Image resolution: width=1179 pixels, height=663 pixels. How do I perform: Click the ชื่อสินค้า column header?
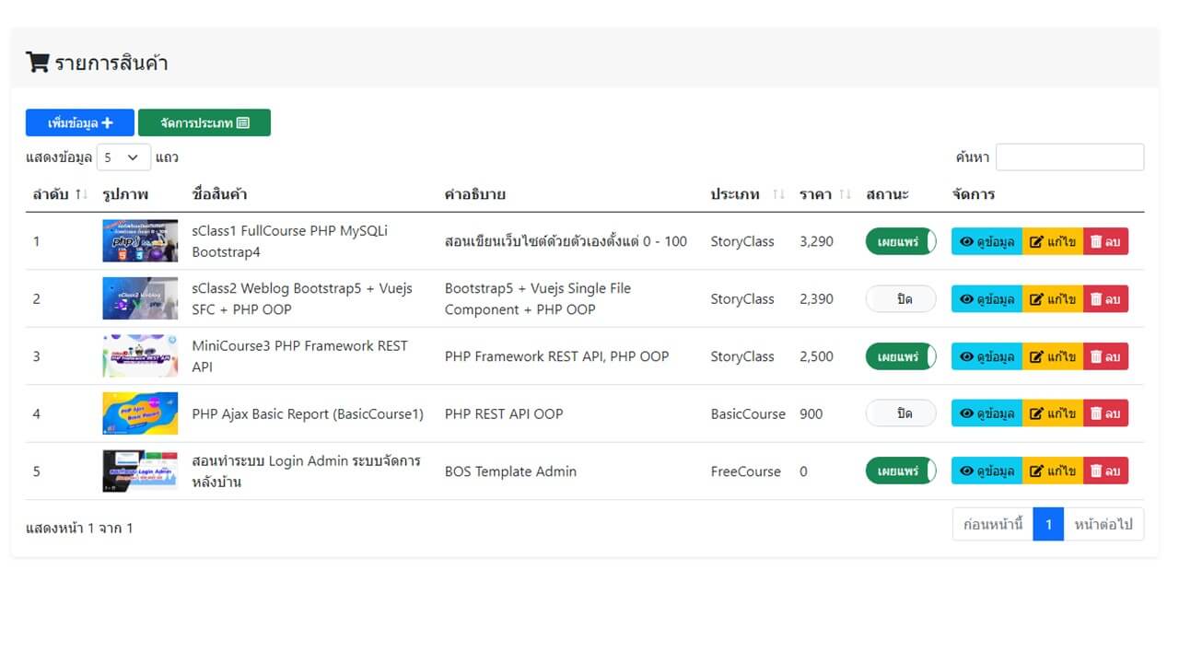219,194
